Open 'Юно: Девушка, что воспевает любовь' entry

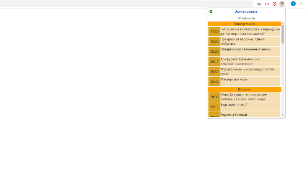[x=250, y=97]
